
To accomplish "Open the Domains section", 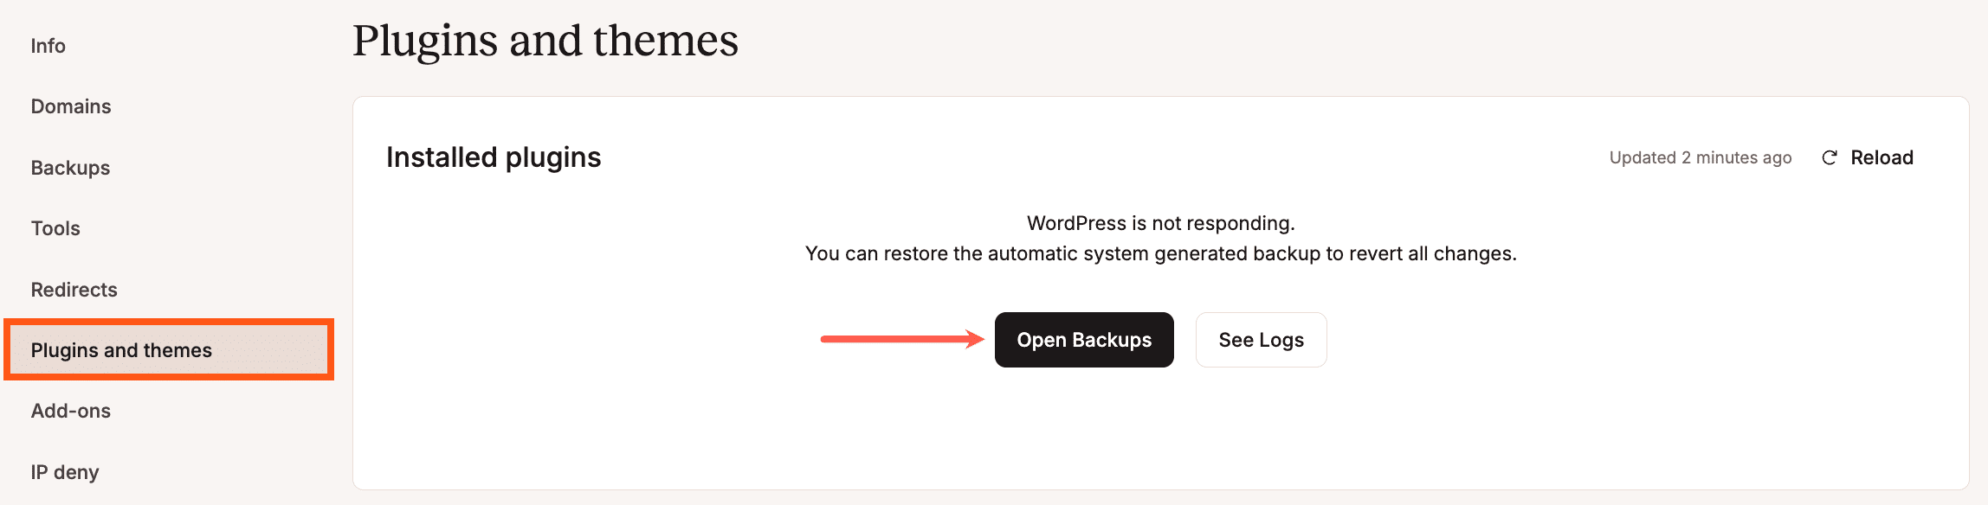I will 70,106.
